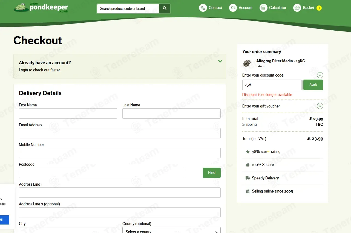Click the 'Enter your gift voucher' label
Viewport: 351px width, 233px height.
(261, 106)
